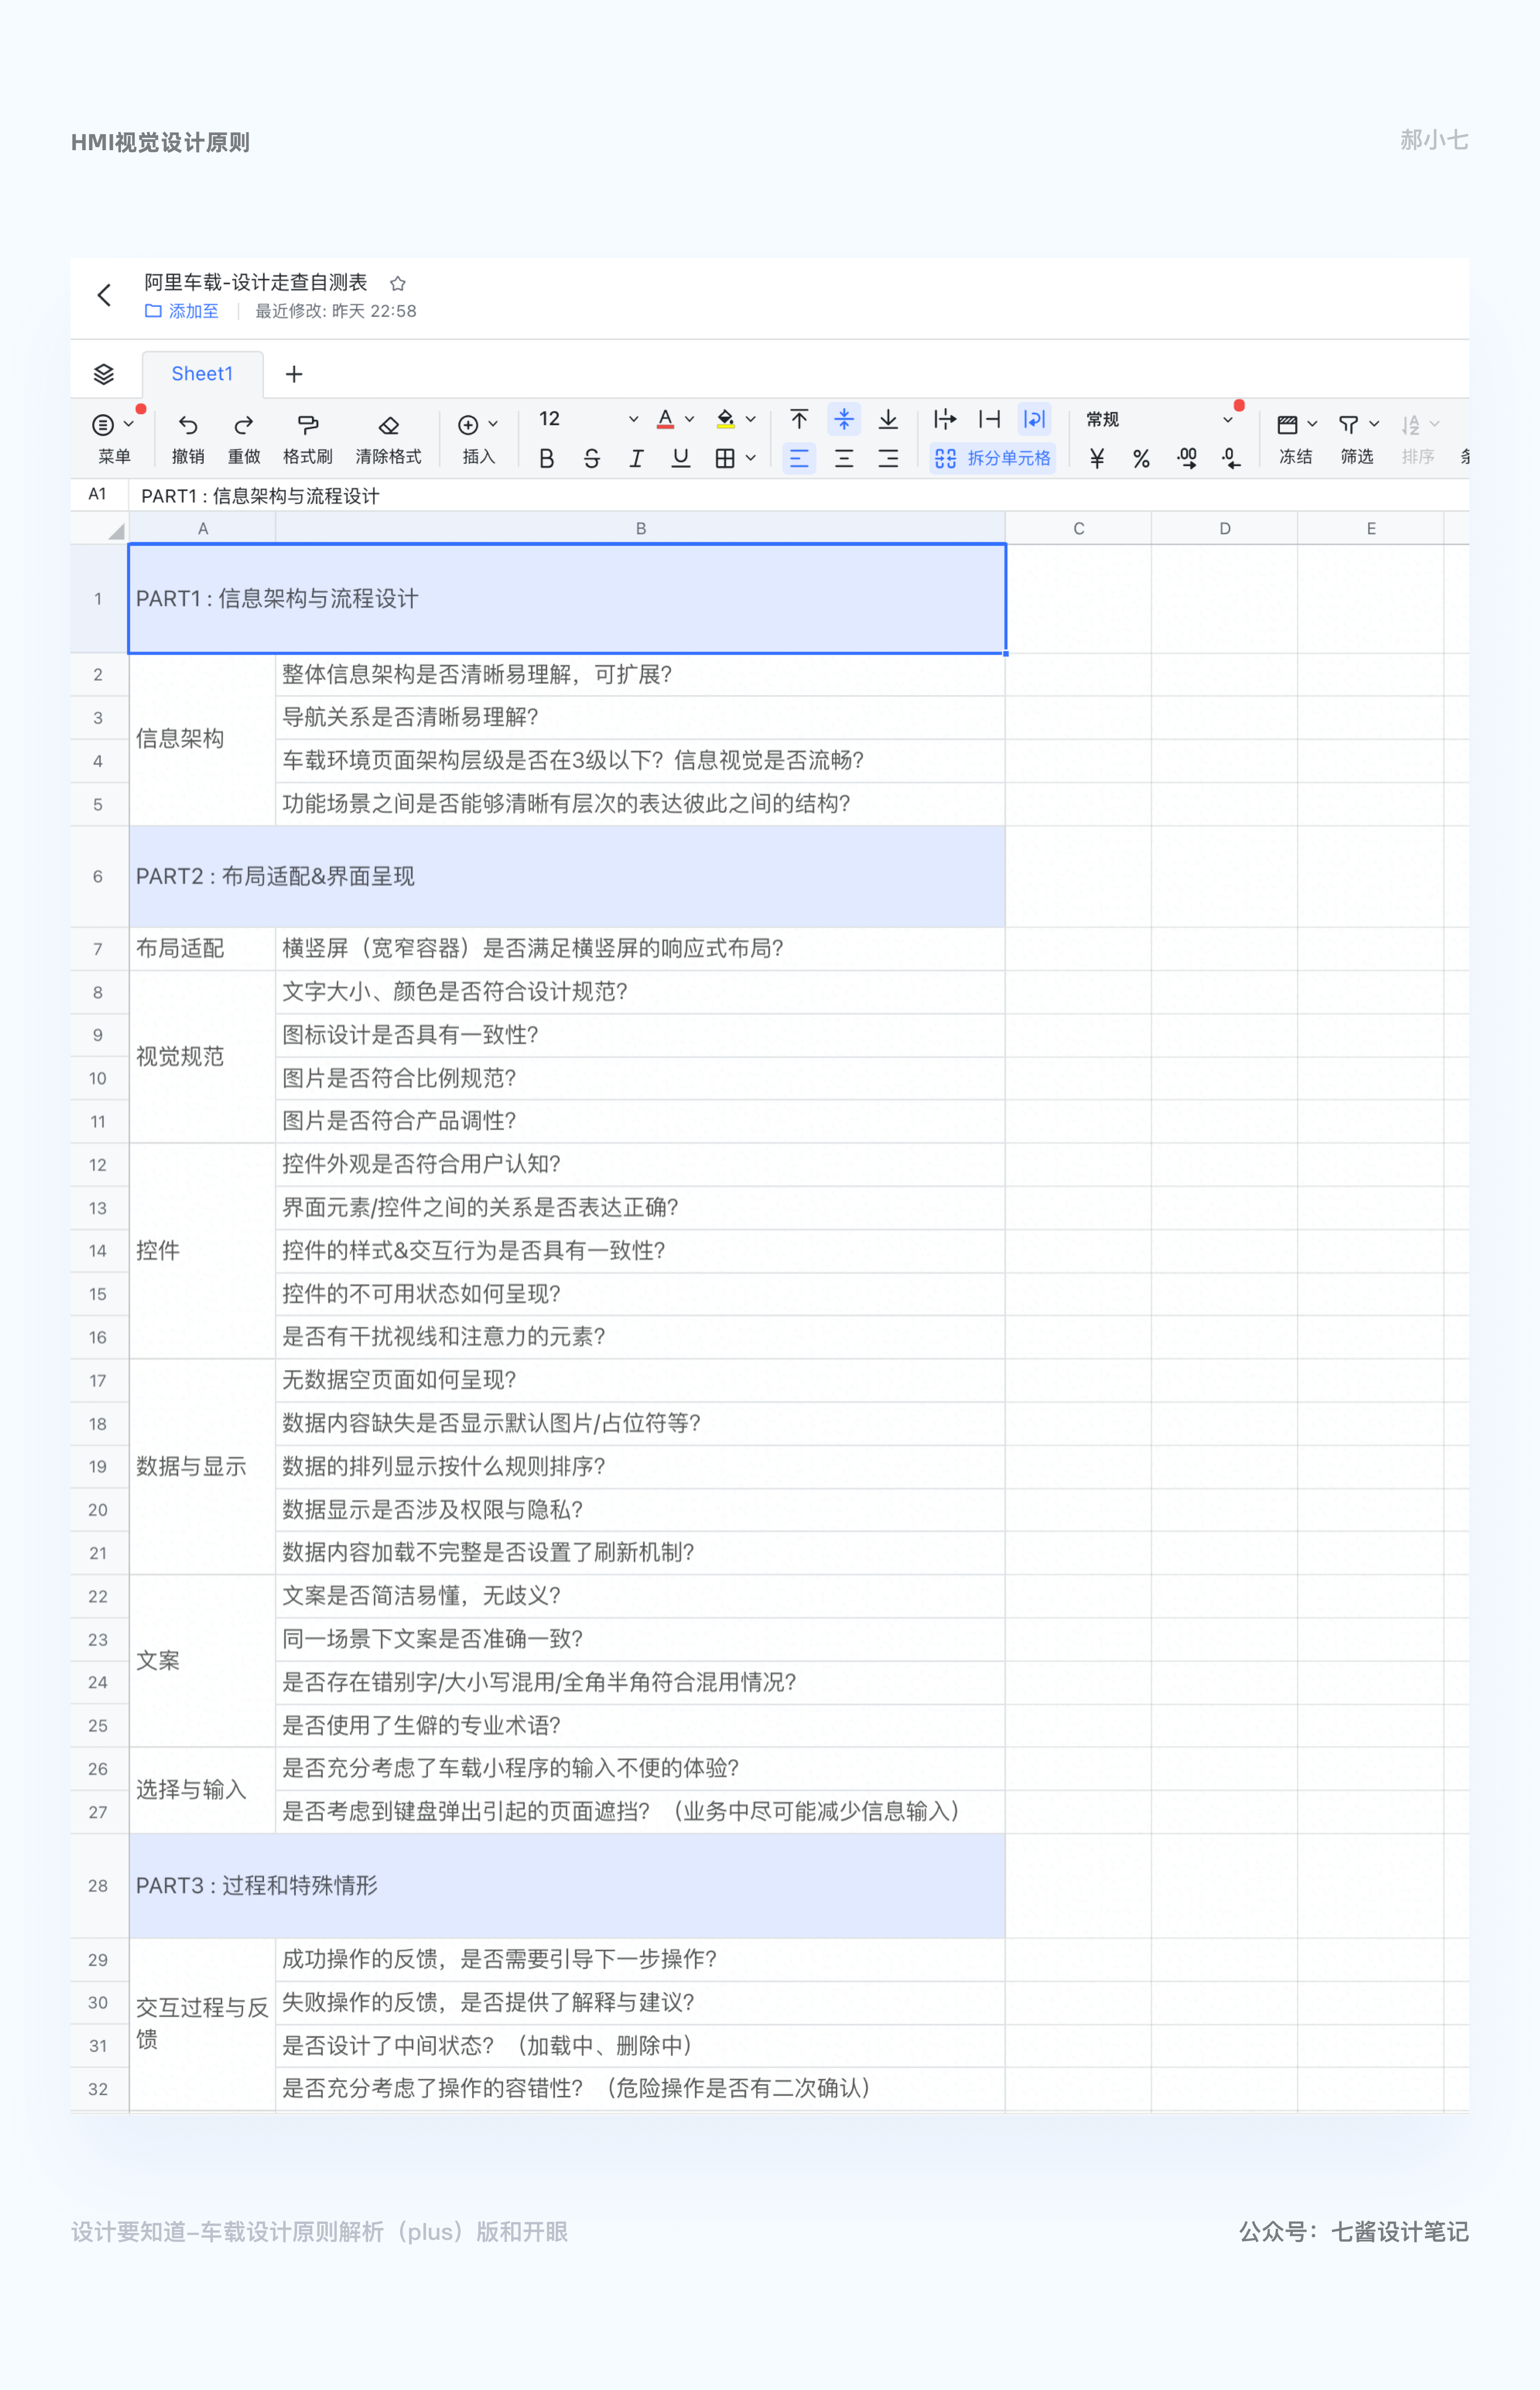Viewport: 1540px width, 2390px height.
Task: Expand the number format 常规 dropdown
Action: tap(1228, 420)
